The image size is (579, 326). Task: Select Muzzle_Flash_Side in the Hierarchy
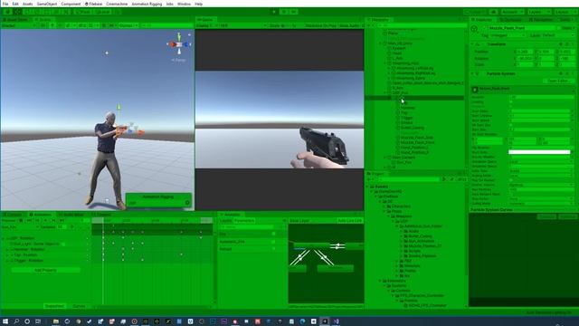coord(417,138)
